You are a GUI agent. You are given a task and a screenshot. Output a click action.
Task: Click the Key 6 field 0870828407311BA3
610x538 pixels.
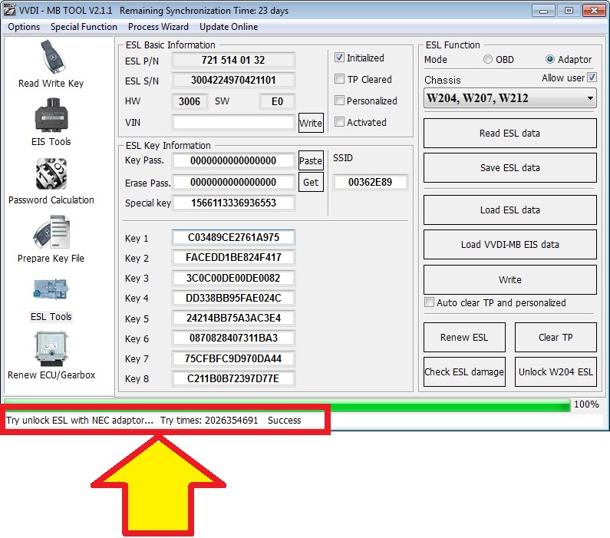(233, 338)
